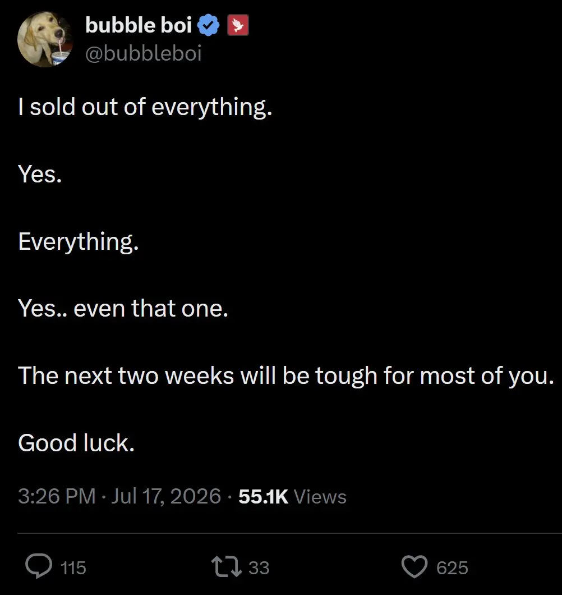Open the 3:26 PM timestamp link

[x=57, y=496]
